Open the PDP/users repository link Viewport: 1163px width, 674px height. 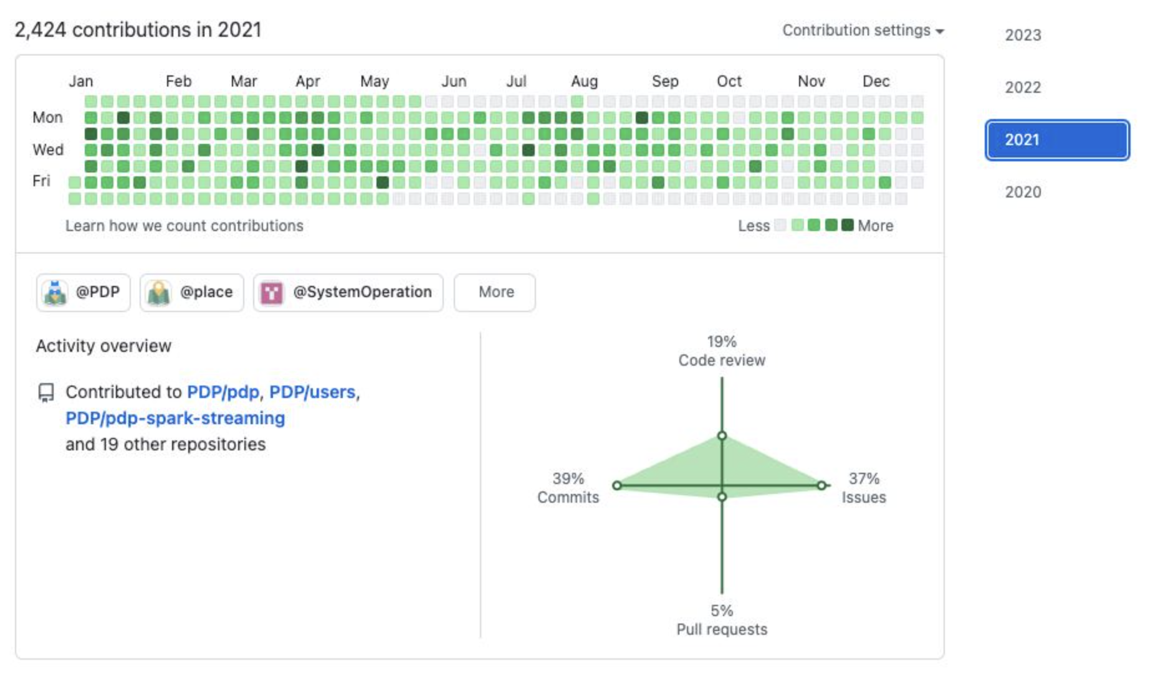pos(312,392)
